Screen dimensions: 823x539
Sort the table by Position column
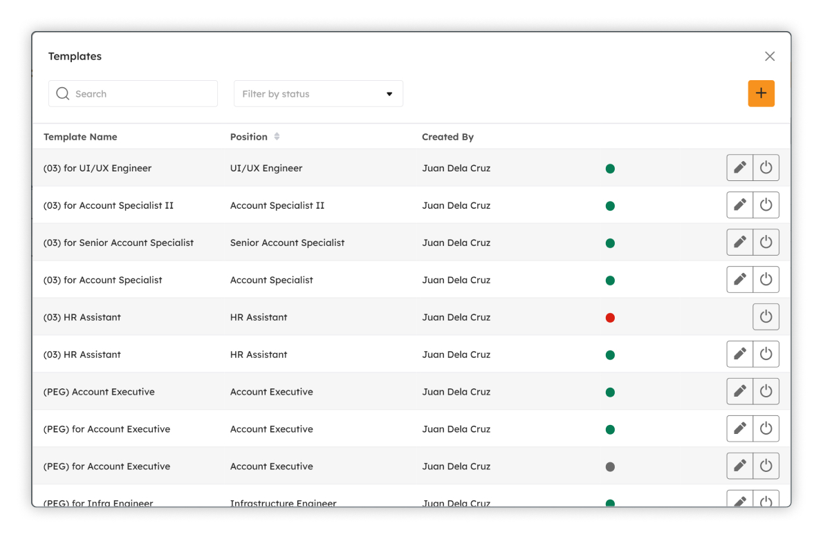(x=277, y=136)
